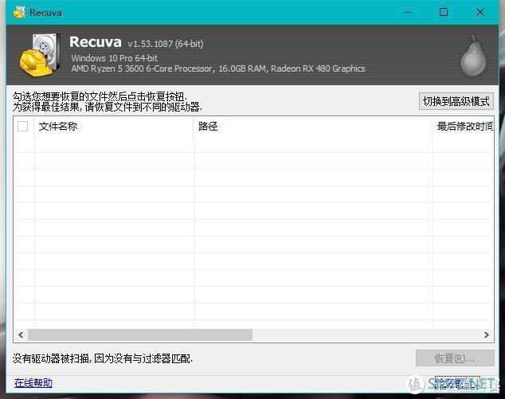Click the disabled 恢复(R)... button
This screenshot has width=505, height=399.
455,358
